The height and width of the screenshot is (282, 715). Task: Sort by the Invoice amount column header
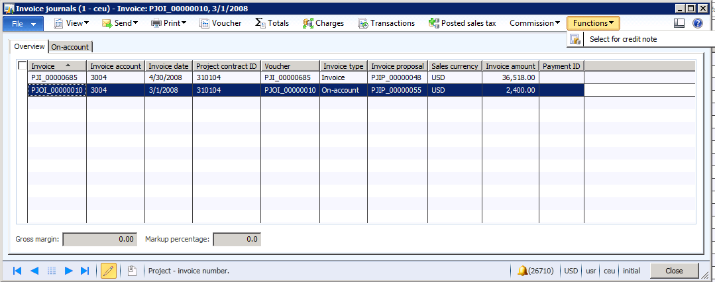510,66
